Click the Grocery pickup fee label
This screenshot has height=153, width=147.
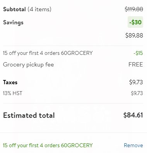(28, 65)
